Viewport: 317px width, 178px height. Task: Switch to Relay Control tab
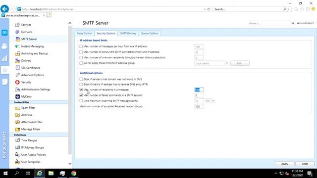85,33
